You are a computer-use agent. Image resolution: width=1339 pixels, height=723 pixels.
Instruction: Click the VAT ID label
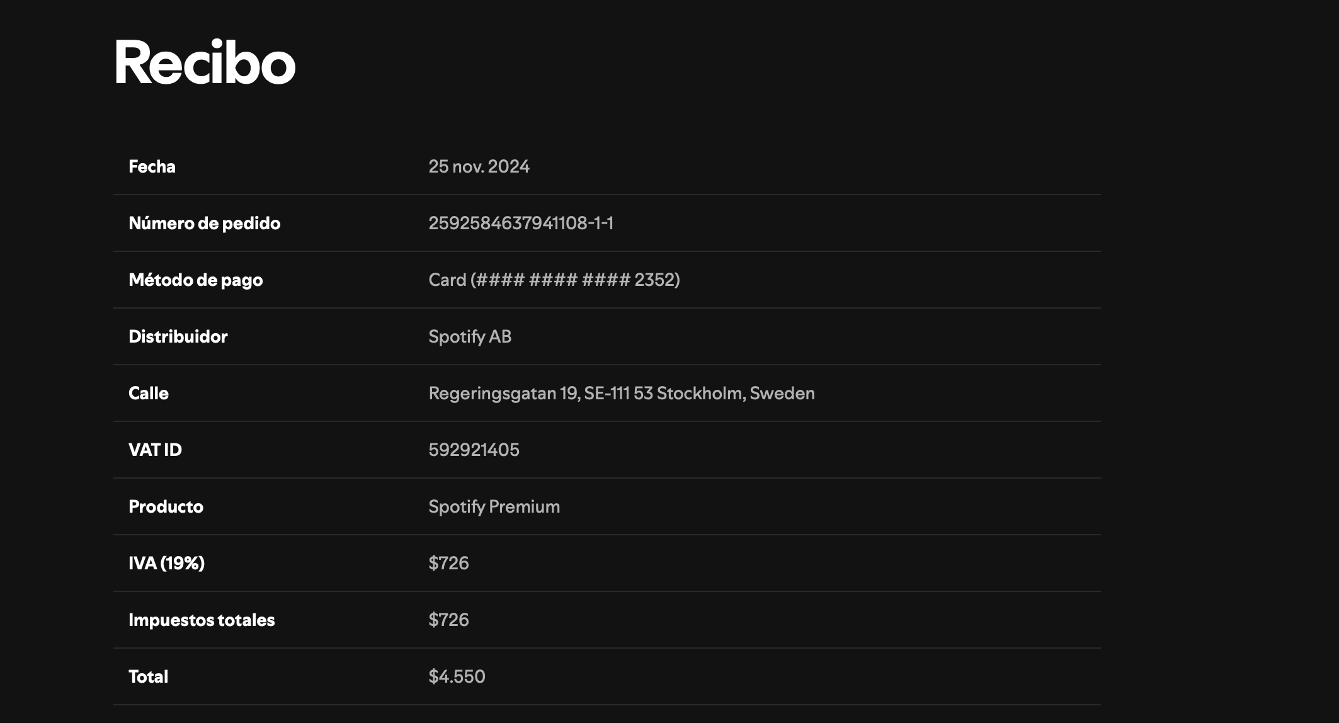coord(155,450)
